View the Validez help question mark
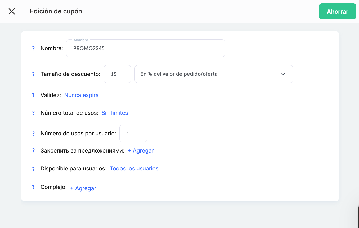This screenshot has width=359, height=228. click(33, 95)
